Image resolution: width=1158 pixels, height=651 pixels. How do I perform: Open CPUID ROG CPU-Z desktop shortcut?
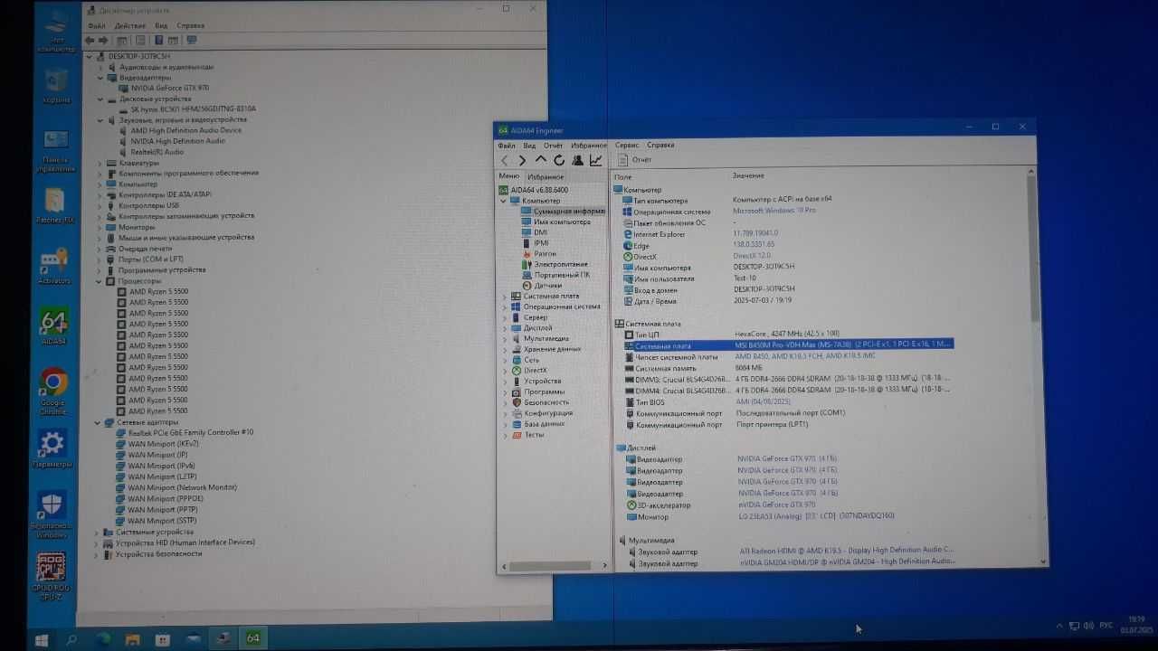point(52,576)
